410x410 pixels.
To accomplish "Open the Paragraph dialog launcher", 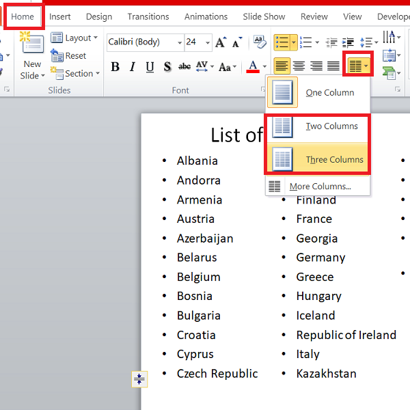I will click(x=398, y=90).
